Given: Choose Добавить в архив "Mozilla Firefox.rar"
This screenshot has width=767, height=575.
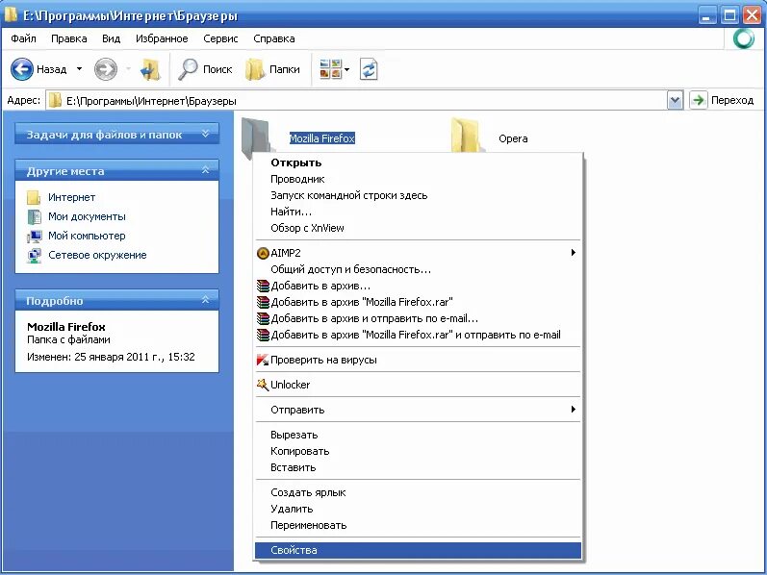Looking at the screenshot, I should click(418, 302).
